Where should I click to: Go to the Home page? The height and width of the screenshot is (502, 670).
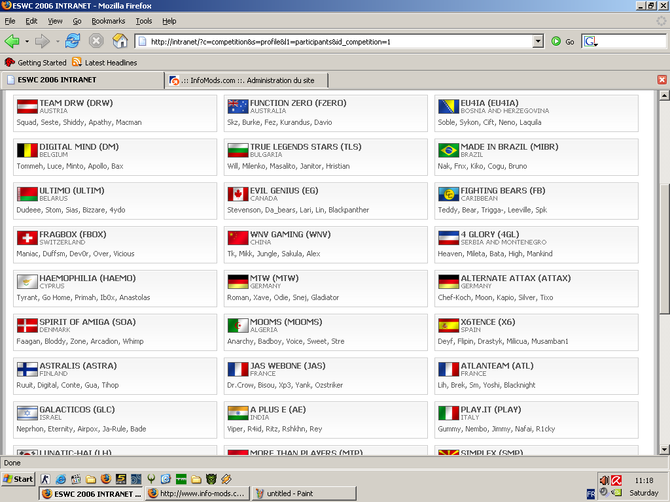pos(120,41)
